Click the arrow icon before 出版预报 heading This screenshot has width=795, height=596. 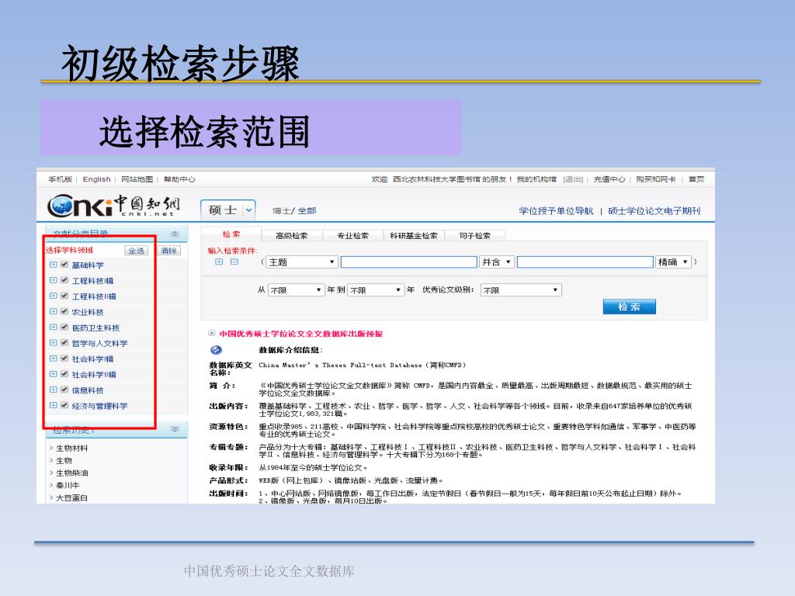211,333
